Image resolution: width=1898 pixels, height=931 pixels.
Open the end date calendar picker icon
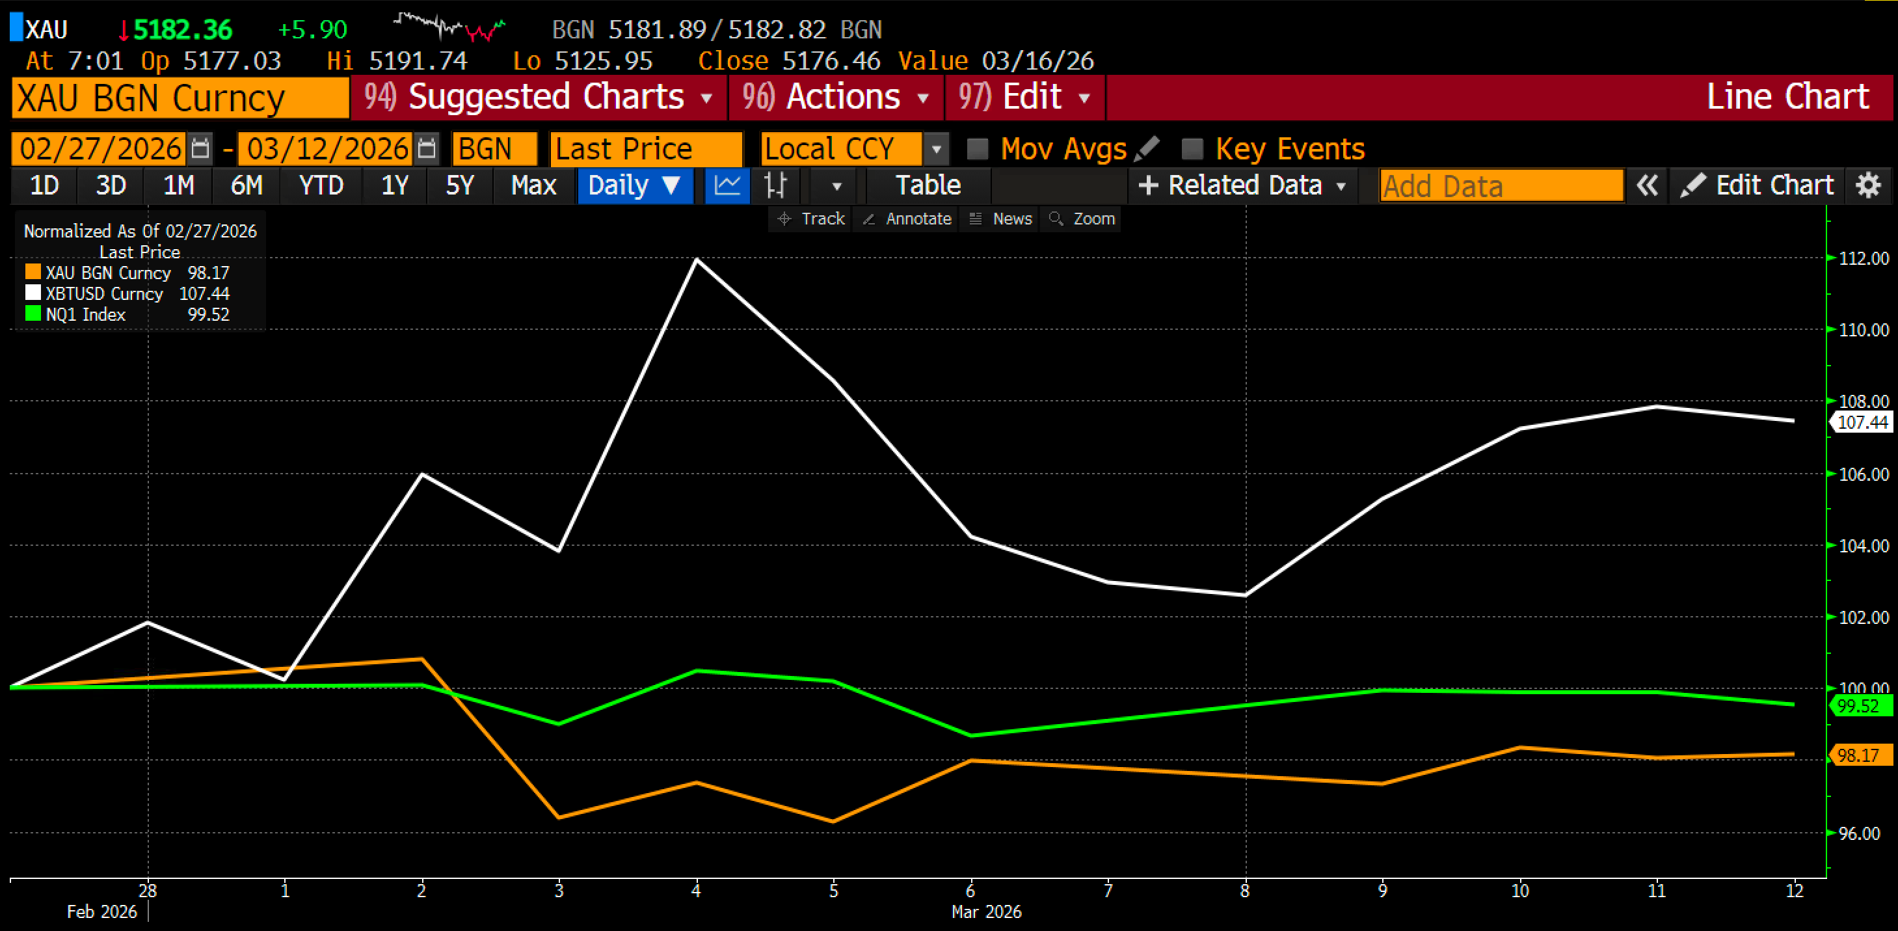point(427,149)
